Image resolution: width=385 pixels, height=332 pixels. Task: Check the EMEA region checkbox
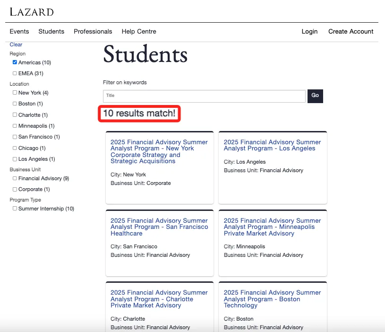click(x=15, y=73)
